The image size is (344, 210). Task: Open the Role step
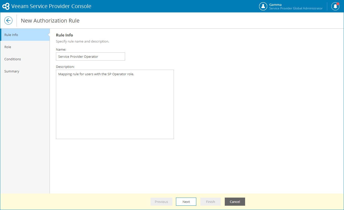coord(25,47)
